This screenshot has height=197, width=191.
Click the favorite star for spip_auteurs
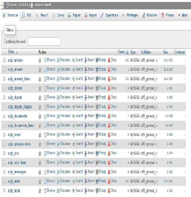(40, 70)
